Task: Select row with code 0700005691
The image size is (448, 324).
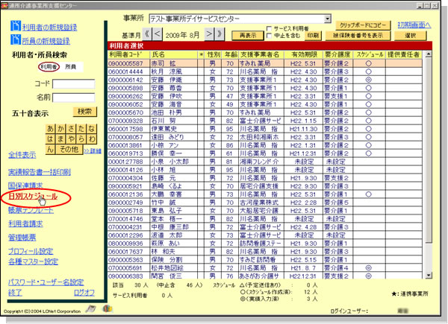Action: coord(265,268)
